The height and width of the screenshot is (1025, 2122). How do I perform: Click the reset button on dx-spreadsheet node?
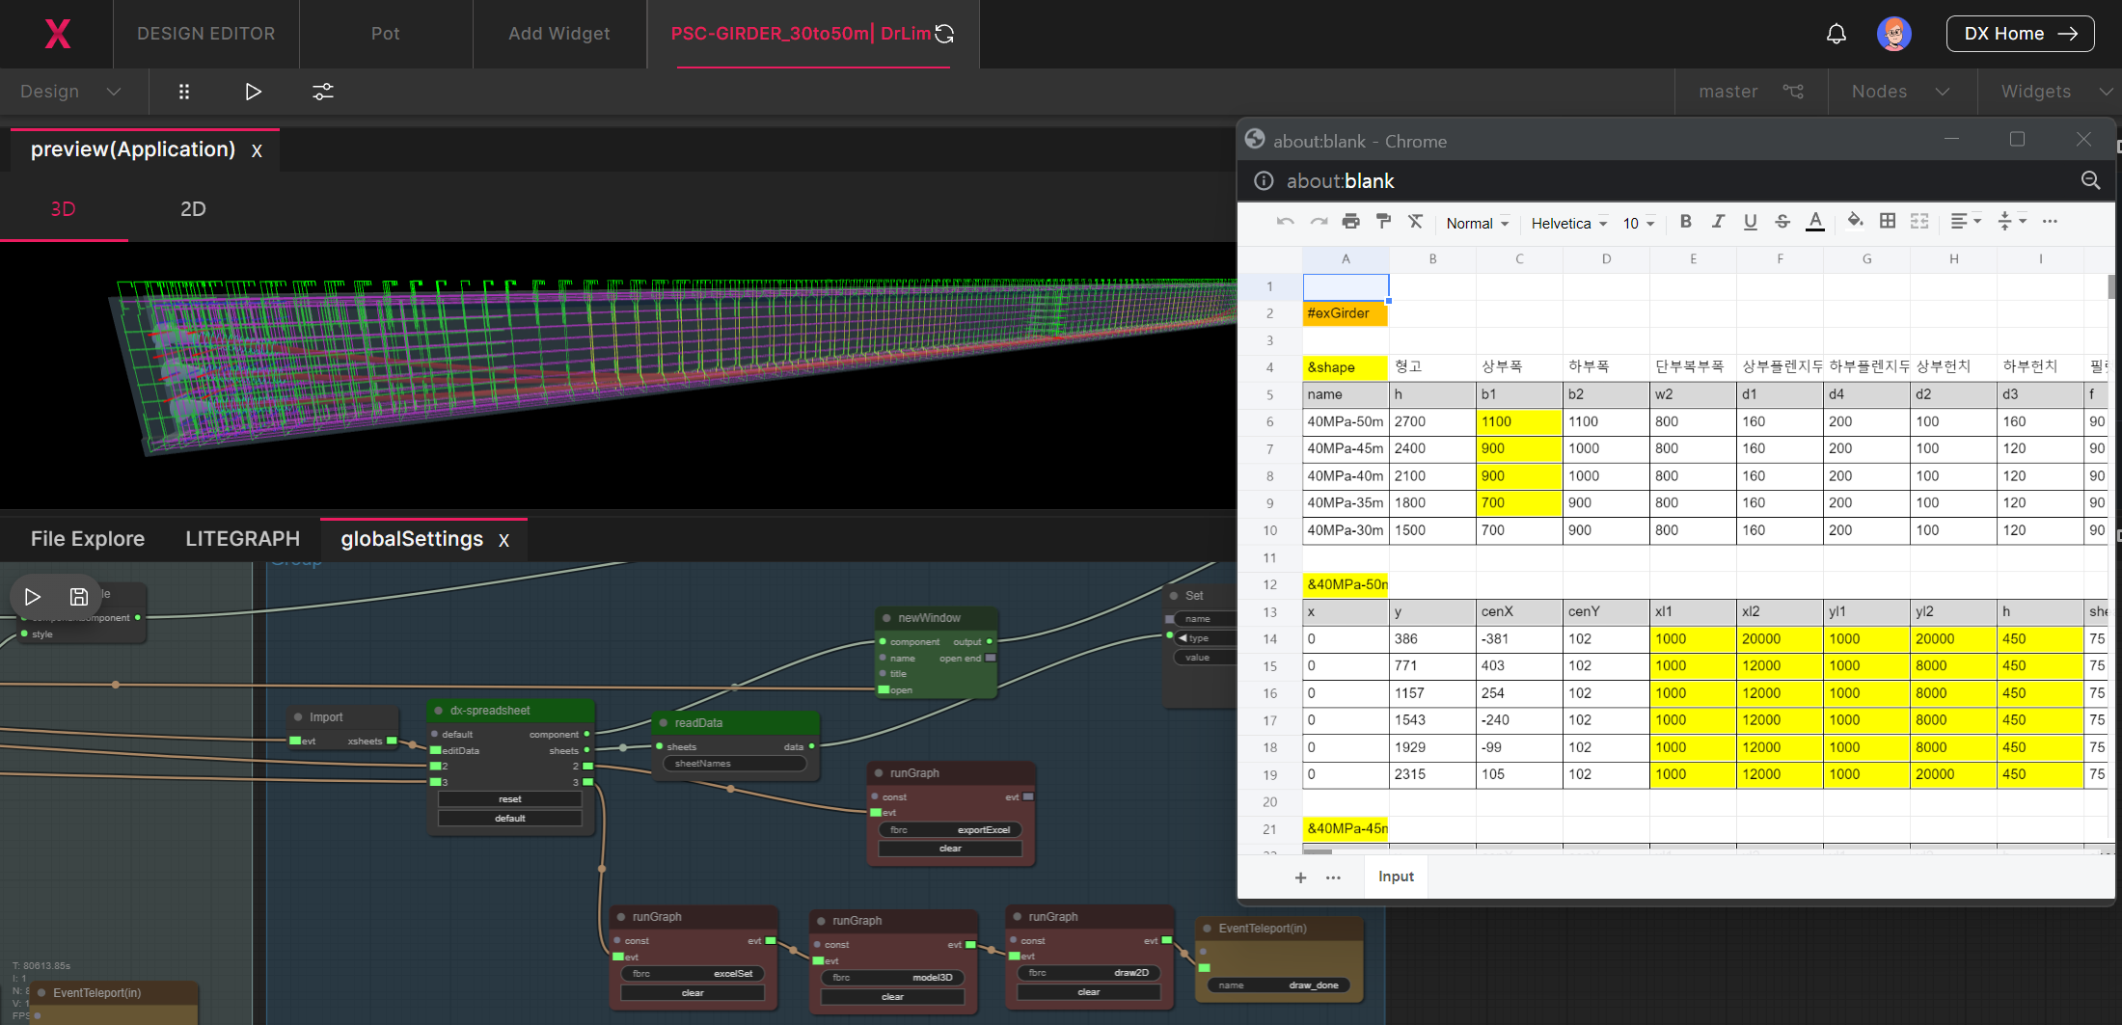pyautogui.click(x=510, y=799)
